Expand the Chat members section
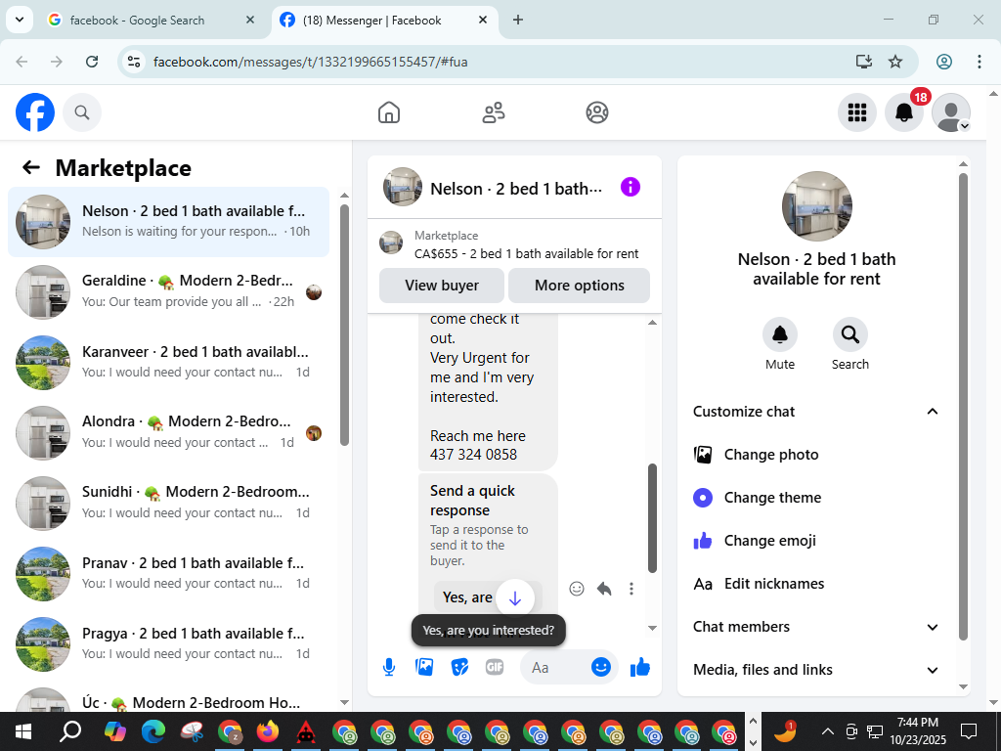 (x=816, y=627)
